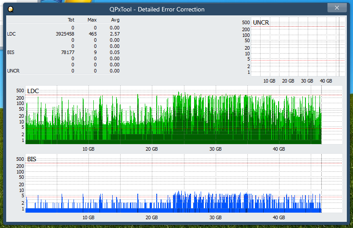Click the LDC row label in stats table
This screenshot has height=228, width=353.
coord(11,34)
